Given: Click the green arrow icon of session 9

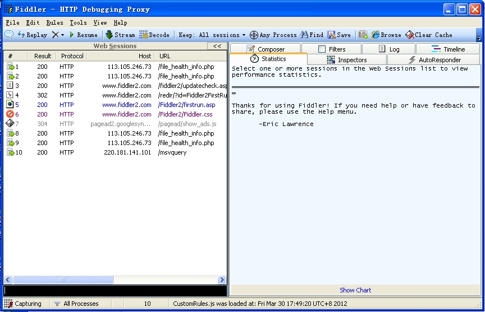Looking at the screenshot, I should (x=10, y=143).
